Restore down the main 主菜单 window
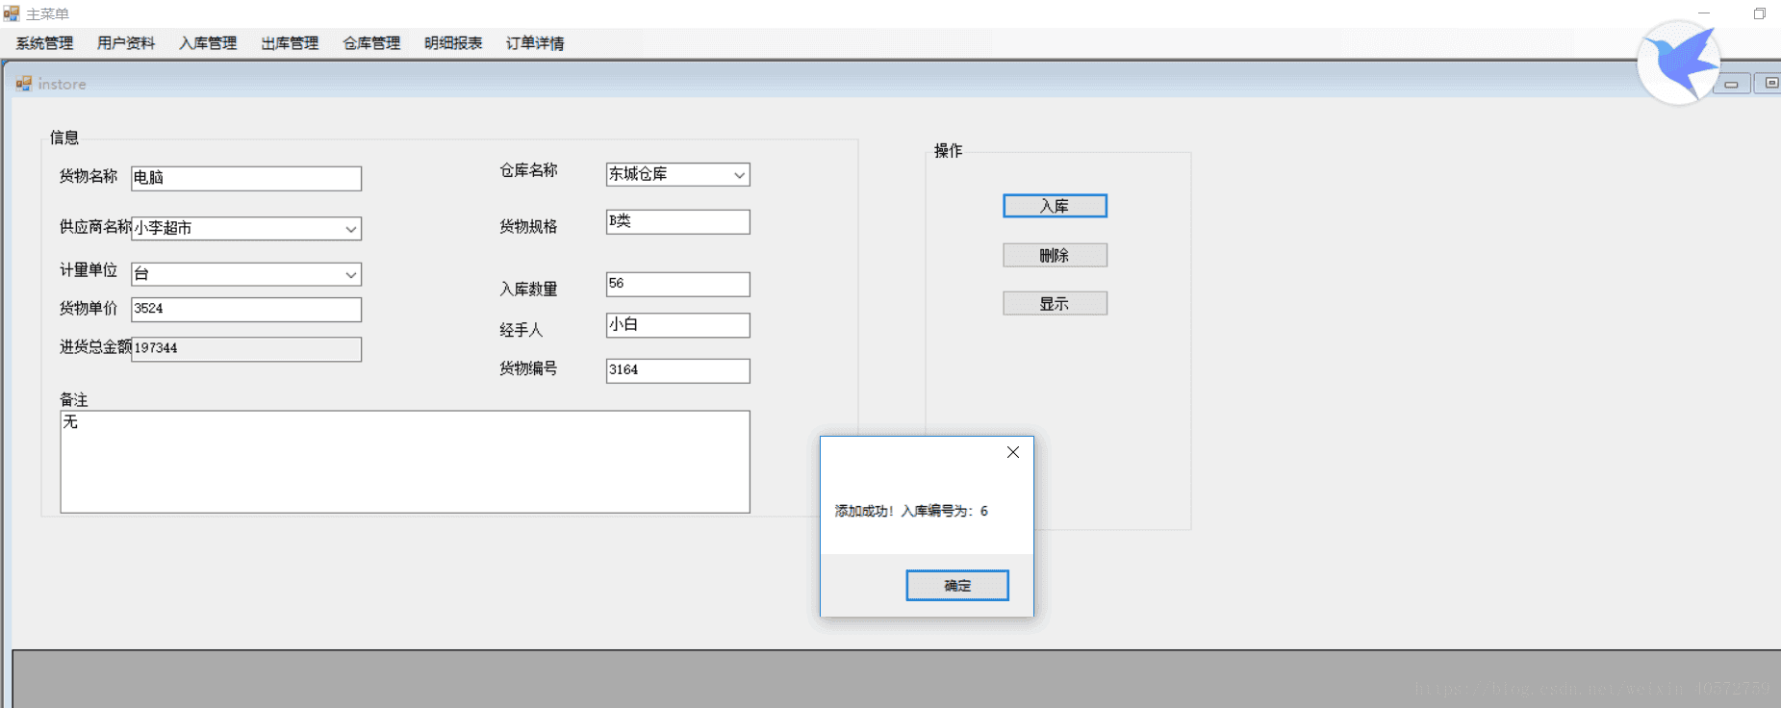Screen dimensions: 1781x708 click(x=1760, y=13)
